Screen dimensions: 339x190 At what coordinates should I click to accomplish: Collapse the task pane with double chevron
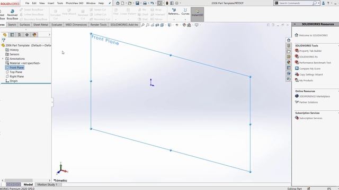295,24
